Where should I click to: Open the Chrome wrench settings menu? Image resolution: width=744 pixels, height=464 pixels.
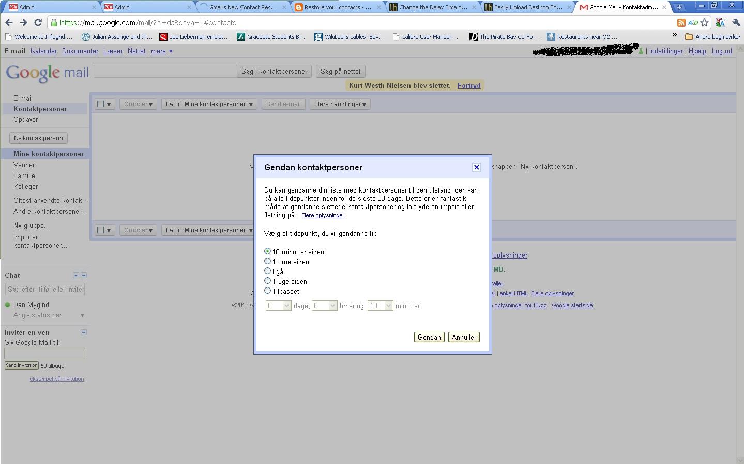click(x=736, y=23)
